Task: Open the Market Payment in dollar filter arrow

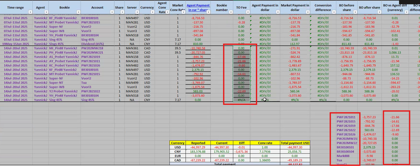Action: tap(308, 12)
